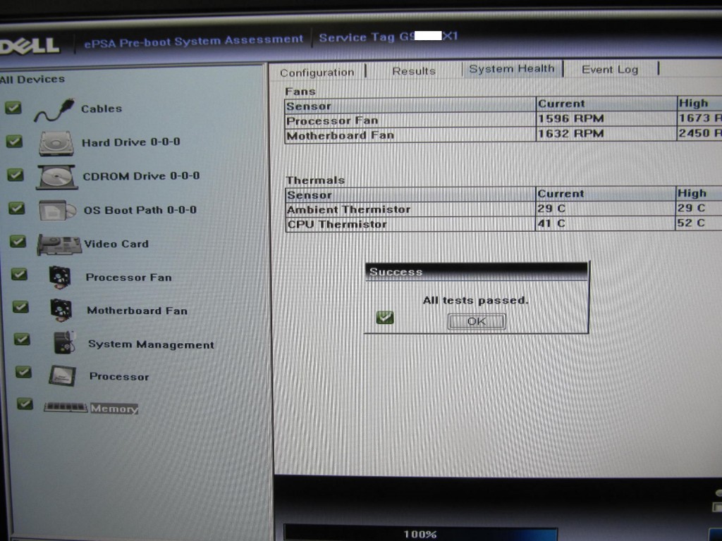Toggle the Video Card checkbox
This screenshot has height=541, width=722.
[x=18, y=241]
